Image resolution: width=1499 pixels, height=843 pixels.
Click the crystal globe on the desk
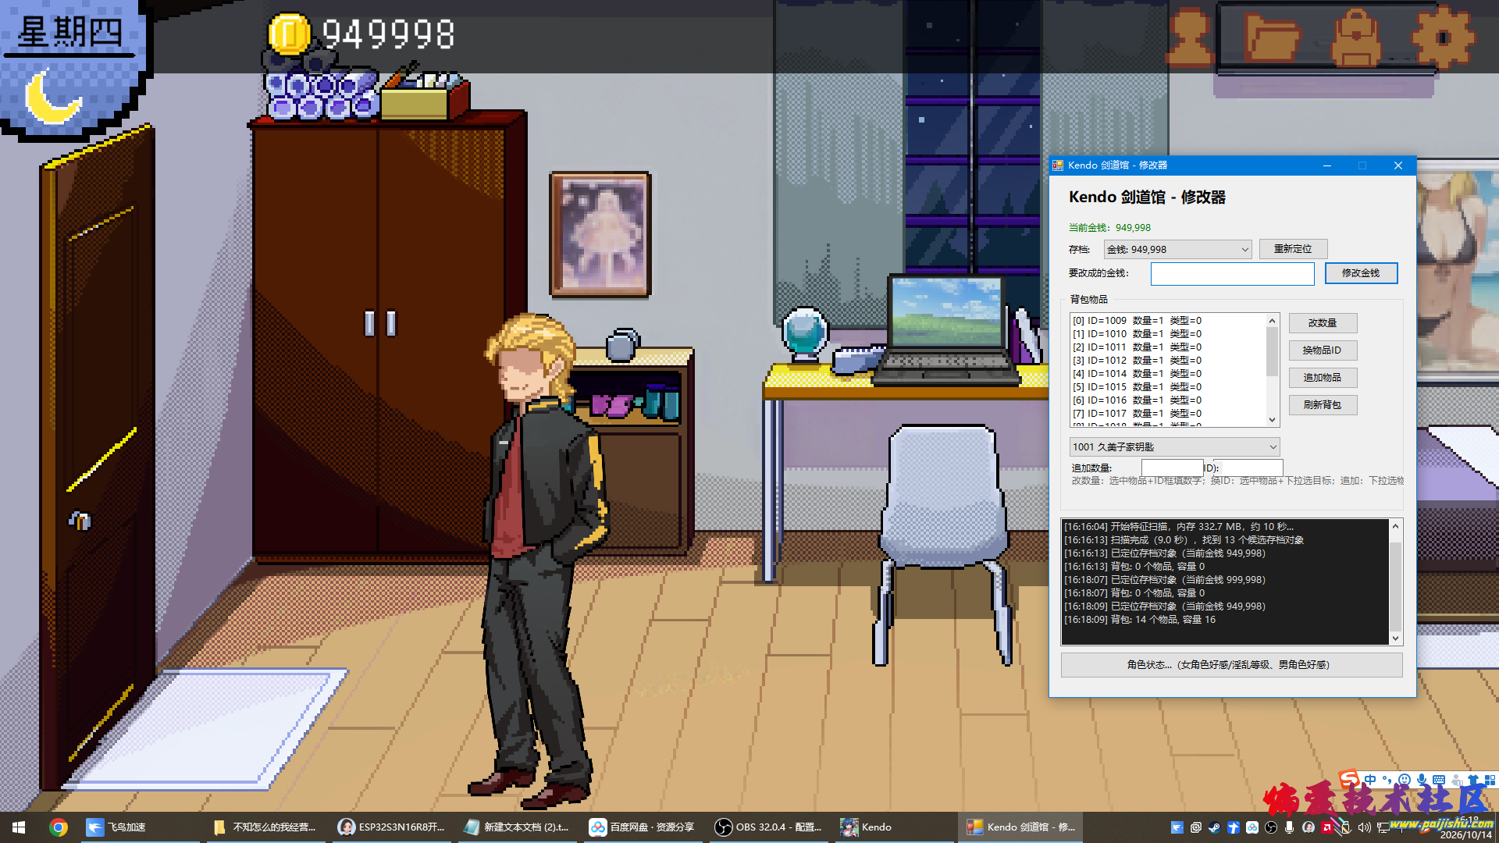(805, 334)
